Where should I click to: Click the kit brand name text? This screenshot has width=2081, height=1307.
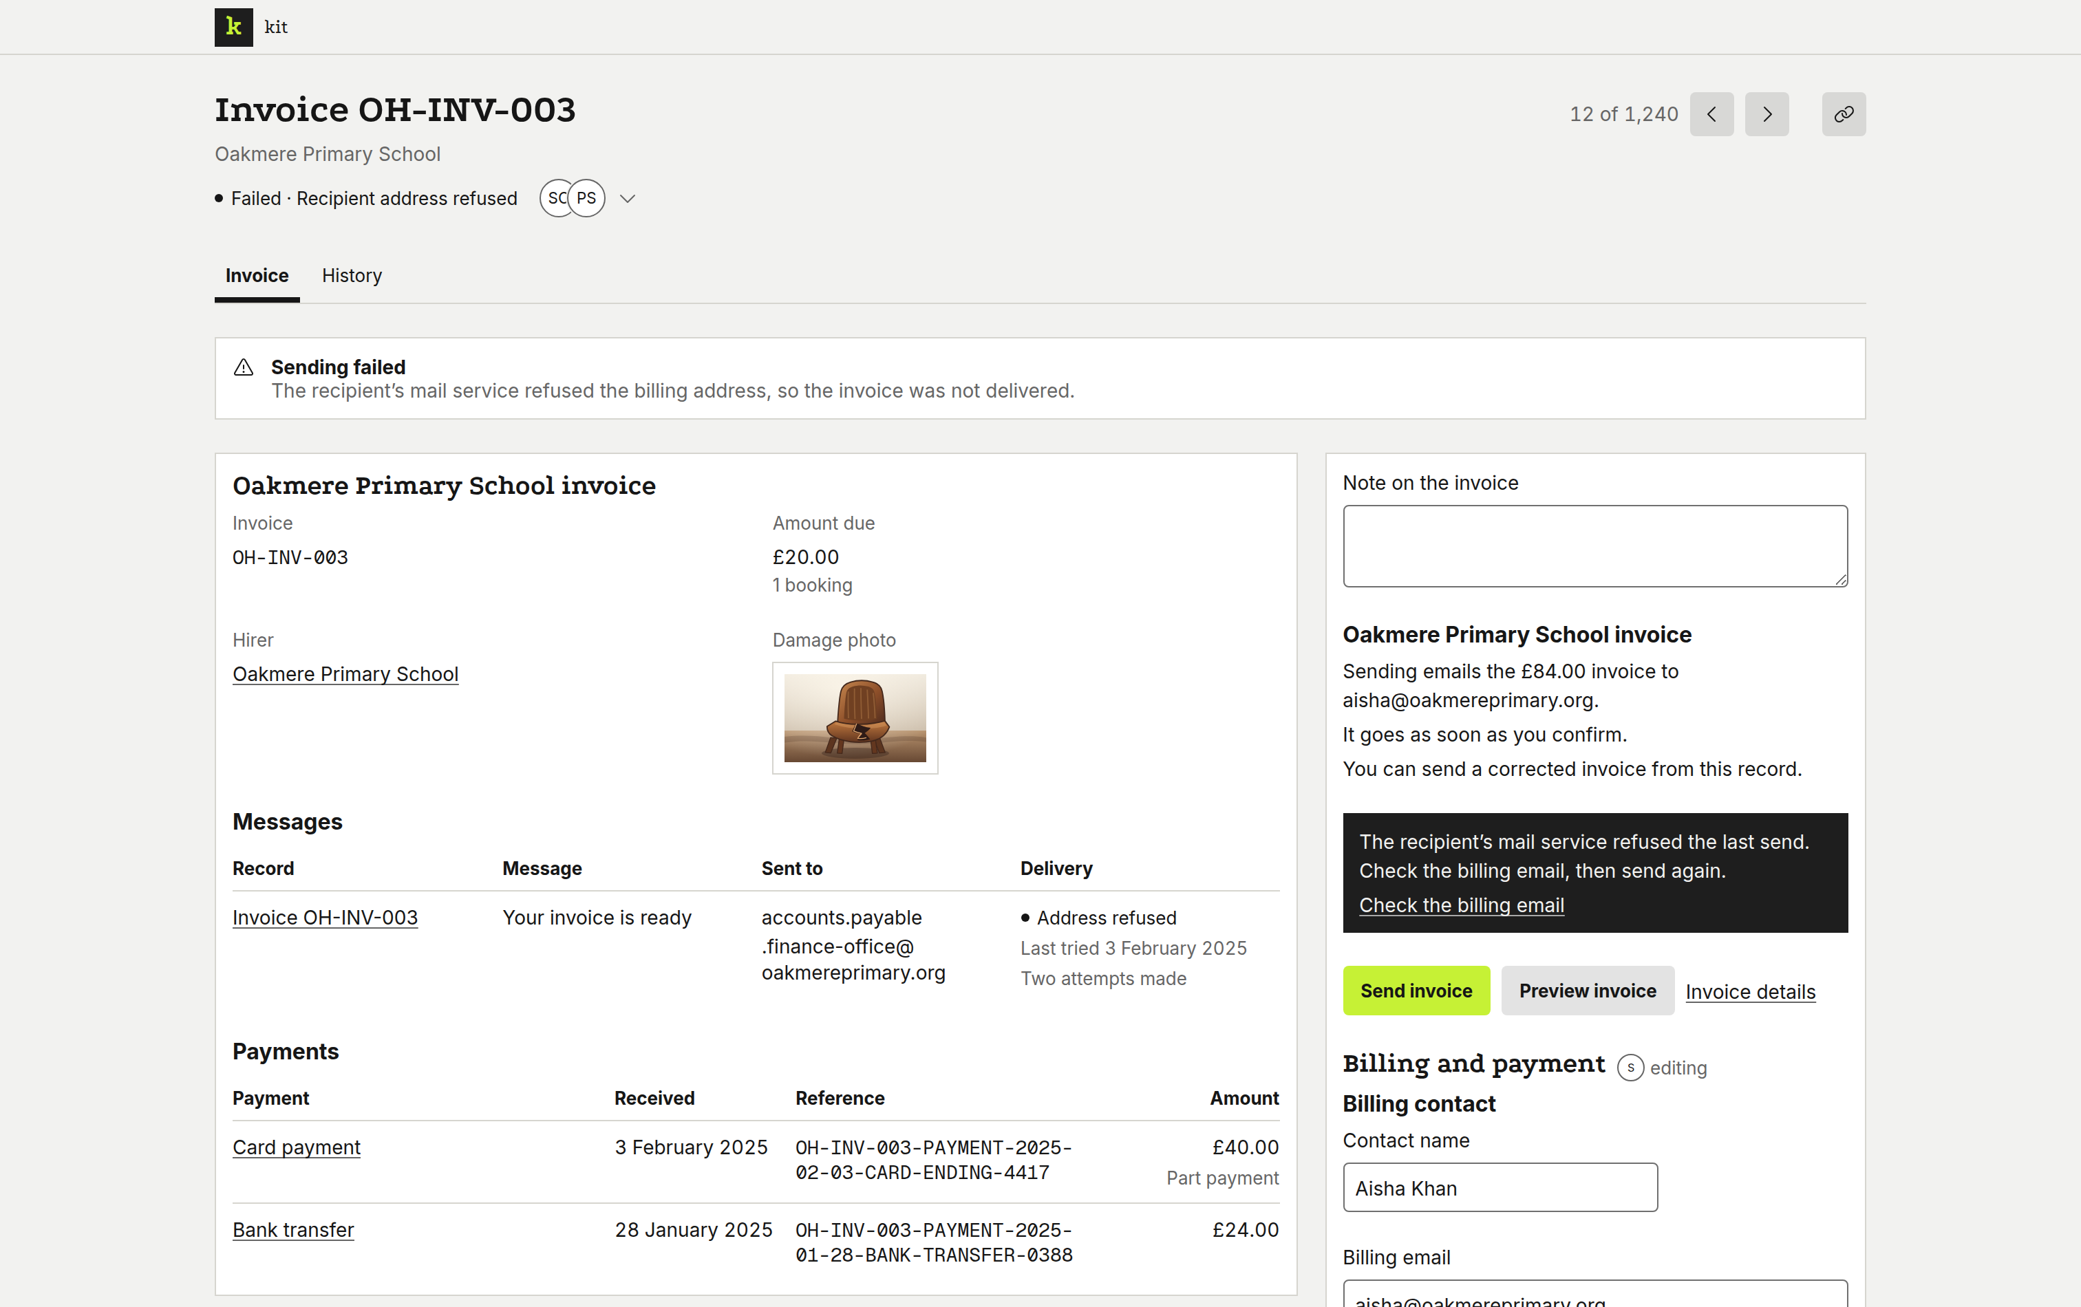(x=276, y=27)
